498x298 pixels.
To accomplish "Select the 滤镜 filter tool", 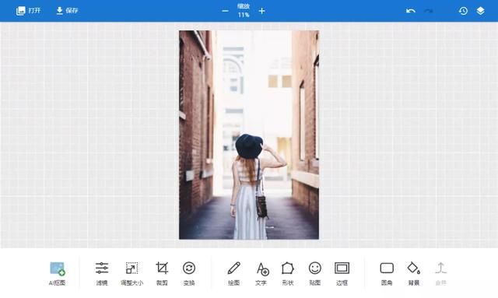I will (102, 273).
